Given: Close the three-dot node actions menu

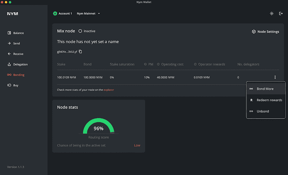Looking at the screenshot, I should click(x=275, y=77).
